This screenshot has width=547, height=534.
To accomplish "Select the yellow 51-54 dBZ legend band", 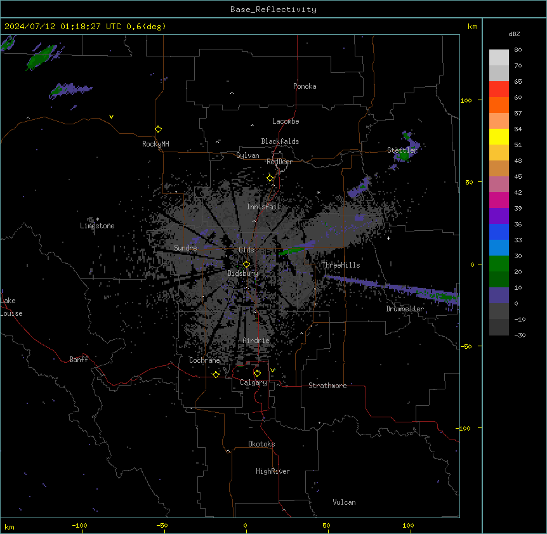I will pos(499,136).
